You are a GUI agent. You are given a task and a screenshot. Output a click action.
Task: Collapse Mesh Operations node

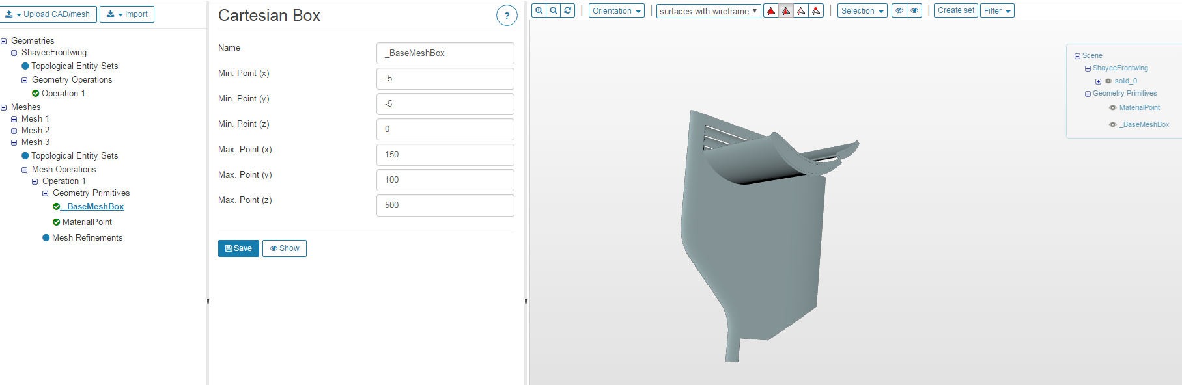pos(25,170)
